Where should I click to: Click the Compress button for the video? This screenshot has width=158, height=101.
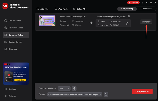coord(146,22)
